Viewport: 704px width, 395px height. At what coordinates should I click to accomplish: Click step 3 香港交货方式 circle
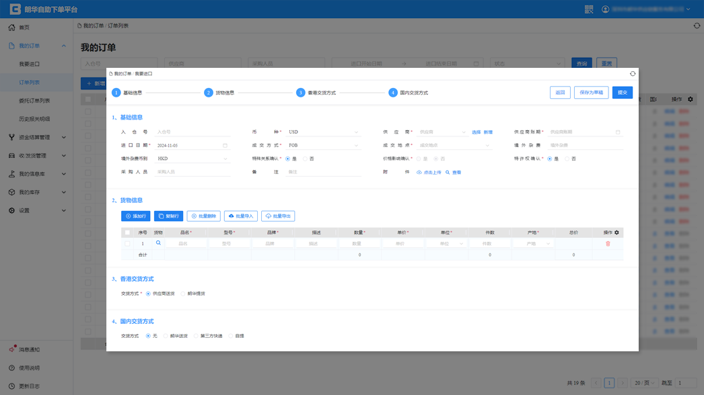pos(300,92)
